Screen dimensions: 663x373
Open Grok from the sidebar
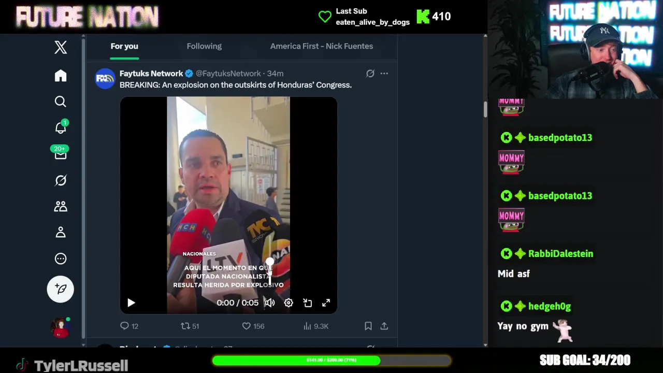tap(61, 180)
